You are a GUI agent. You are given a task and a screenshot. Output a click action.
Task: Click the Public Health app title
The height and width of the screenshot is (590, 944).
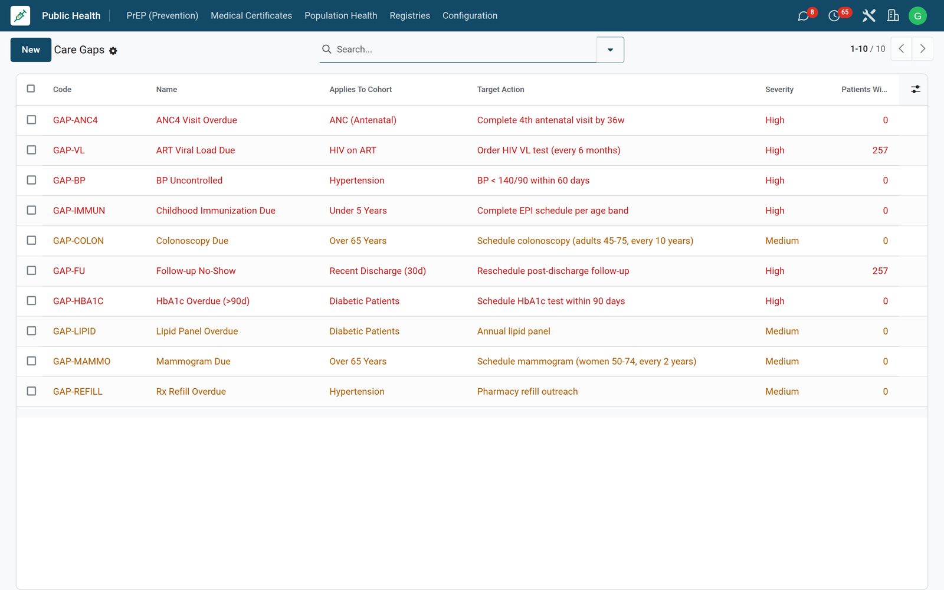pos(71,16)
